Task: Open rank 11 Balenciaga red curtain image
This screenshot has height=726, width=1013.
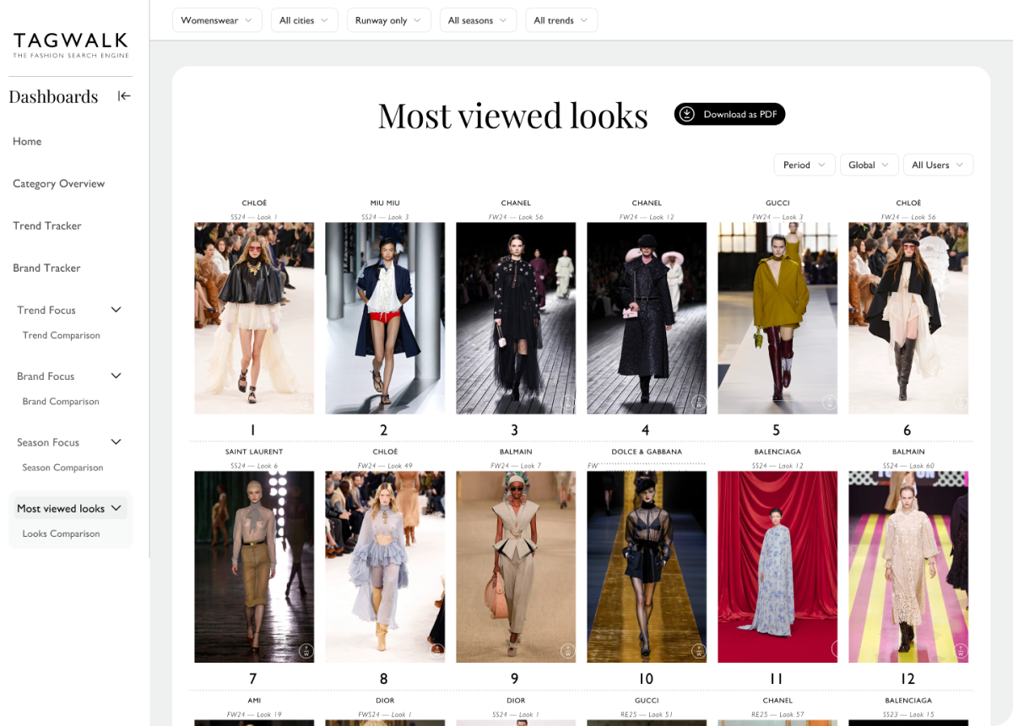Action: point(777,566)
